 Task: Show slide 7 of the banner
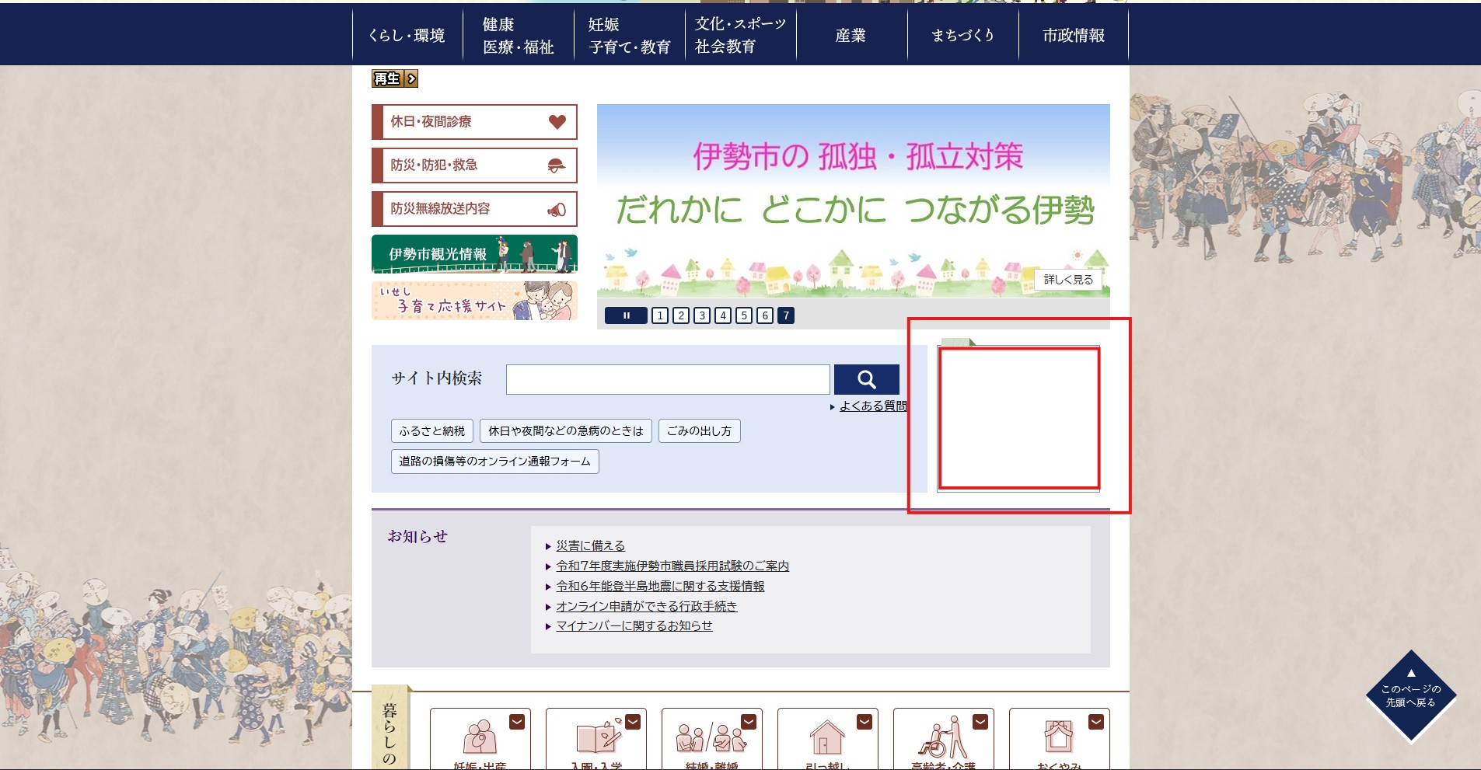click(786, 315)
